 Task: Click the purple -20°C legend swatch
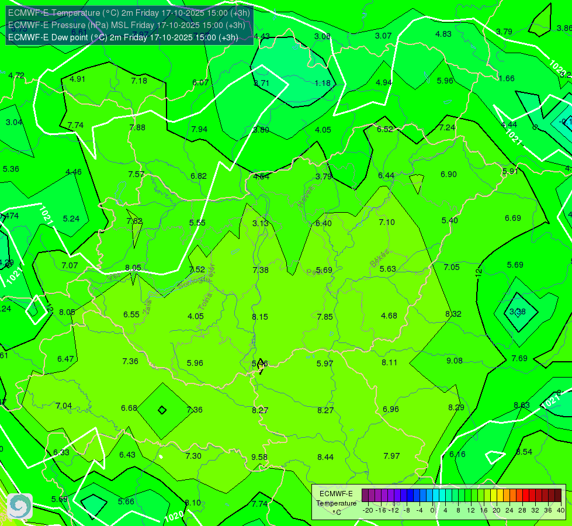365,496
